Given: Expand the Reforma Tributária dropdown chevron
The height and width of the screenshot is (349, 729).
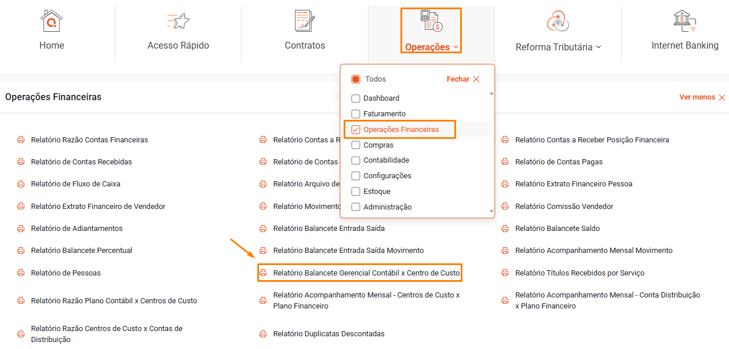Looking at the screenshot, I should click(x=599, y=47).
